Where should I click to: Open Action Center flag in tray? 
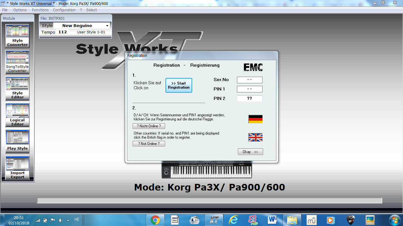(x=53, y=220)
